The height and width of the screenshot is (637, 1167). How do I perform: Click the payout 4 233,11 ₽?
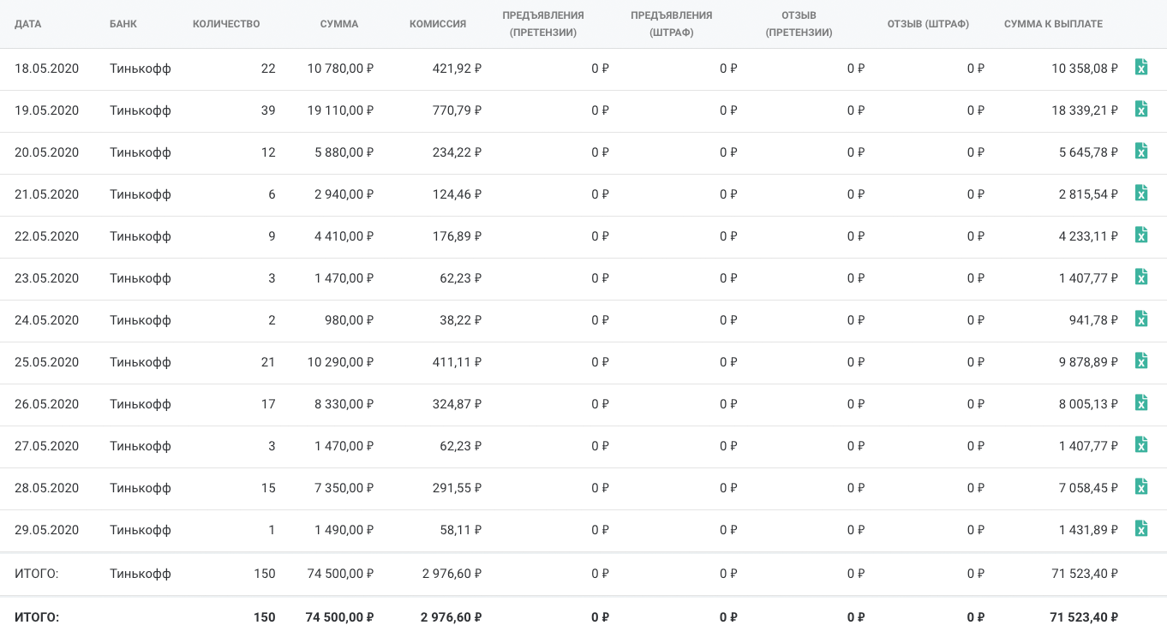1089,236
